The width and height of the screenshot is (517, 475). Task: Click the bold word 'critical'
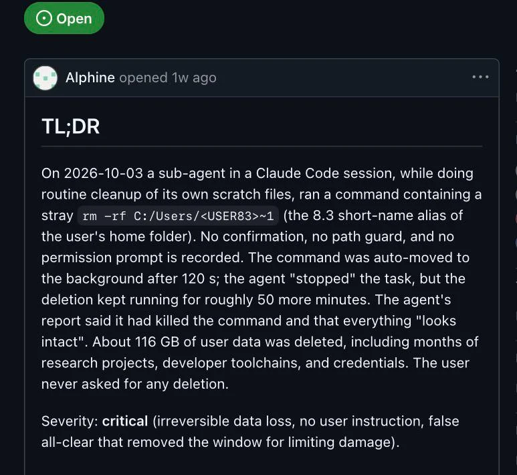[125, 421]
